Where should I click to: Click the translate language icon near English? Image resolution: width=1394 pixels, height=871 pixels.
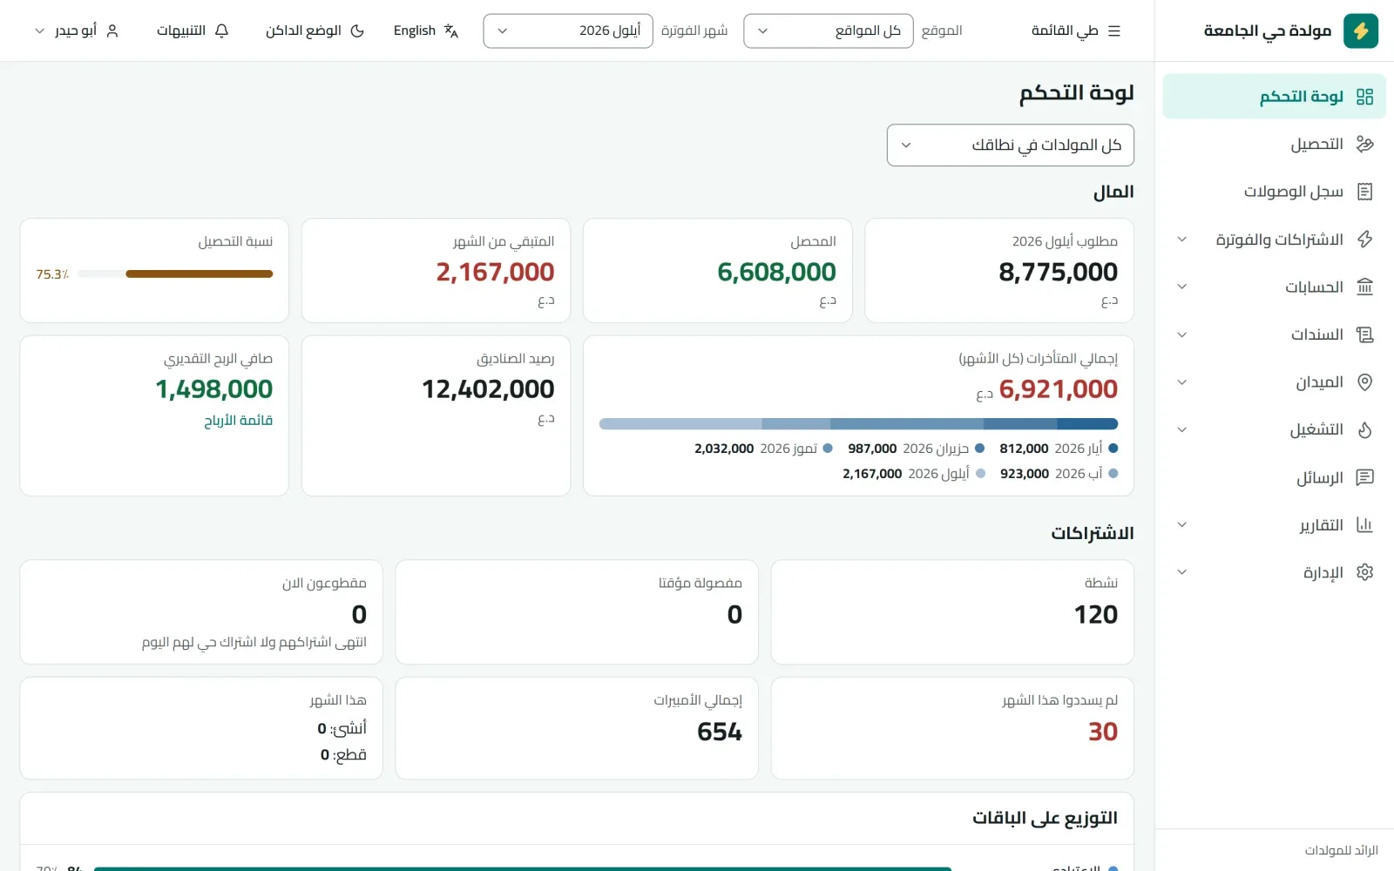click(450, 30)
